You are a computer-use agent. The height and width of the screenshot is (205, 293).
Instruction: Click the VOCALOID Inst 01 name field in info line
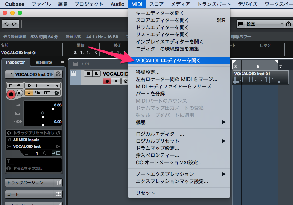[x=19, y=53]
